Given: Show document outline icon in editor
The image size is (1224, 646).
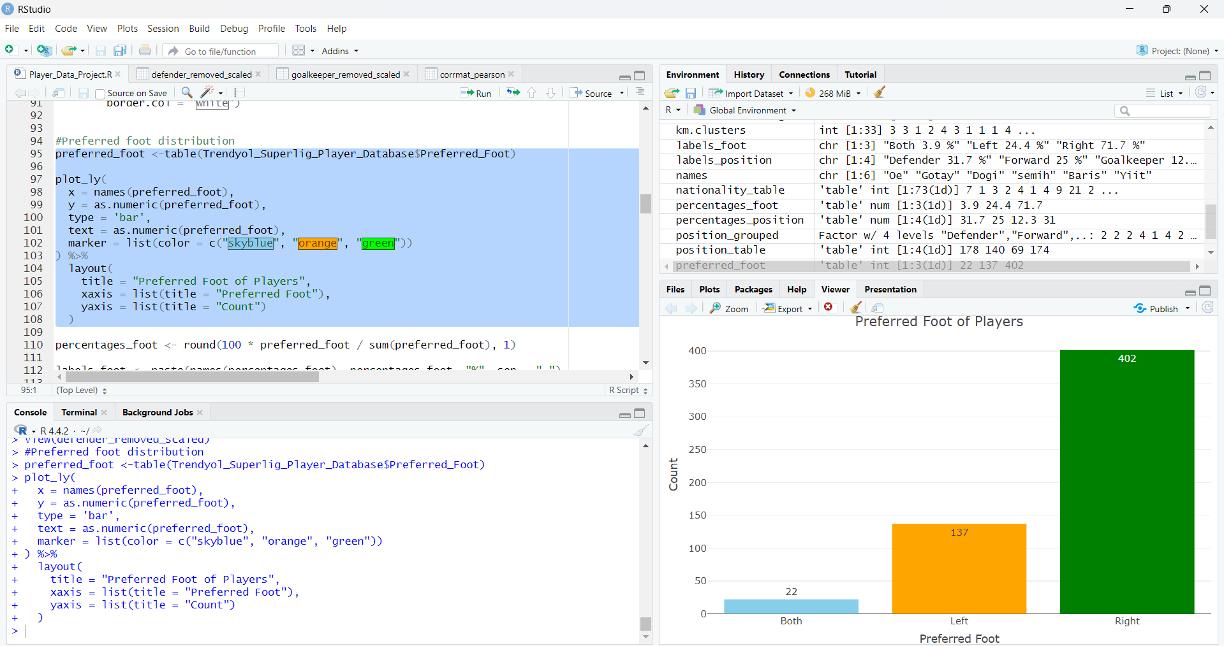Looking at the screenshot, I should [640, 92].
